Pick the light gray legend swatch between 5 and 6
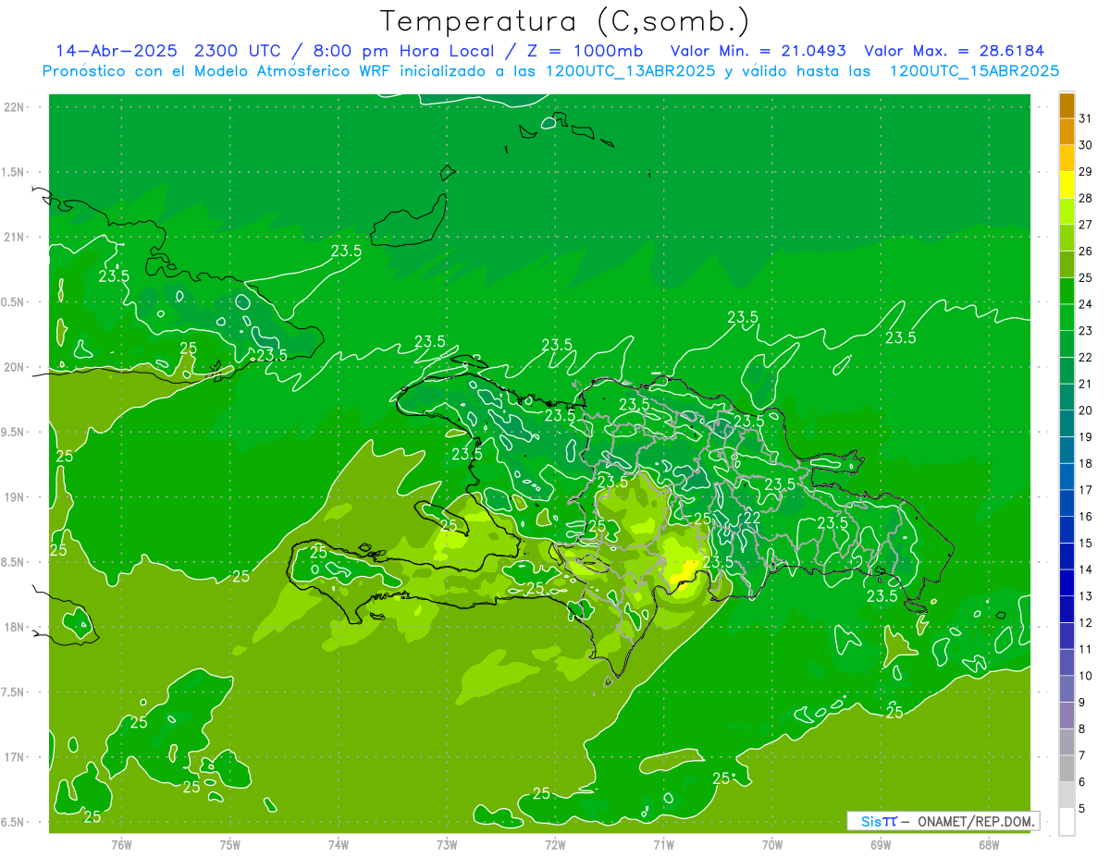Image resolution: width=1110 pixels, height=857 pixels. click(1067, 795)
